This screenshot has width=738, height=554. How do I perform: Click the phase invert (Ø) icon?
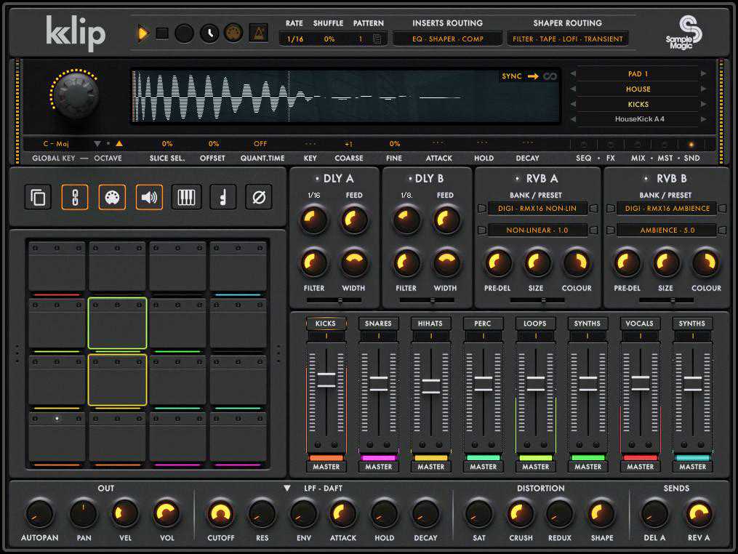[x=258, y=197]
